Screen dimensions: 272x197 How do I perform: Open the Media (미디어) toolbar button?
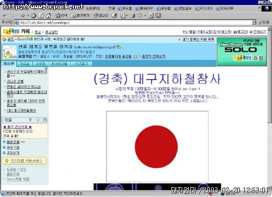pyautogui.click(x=101, y=16)
